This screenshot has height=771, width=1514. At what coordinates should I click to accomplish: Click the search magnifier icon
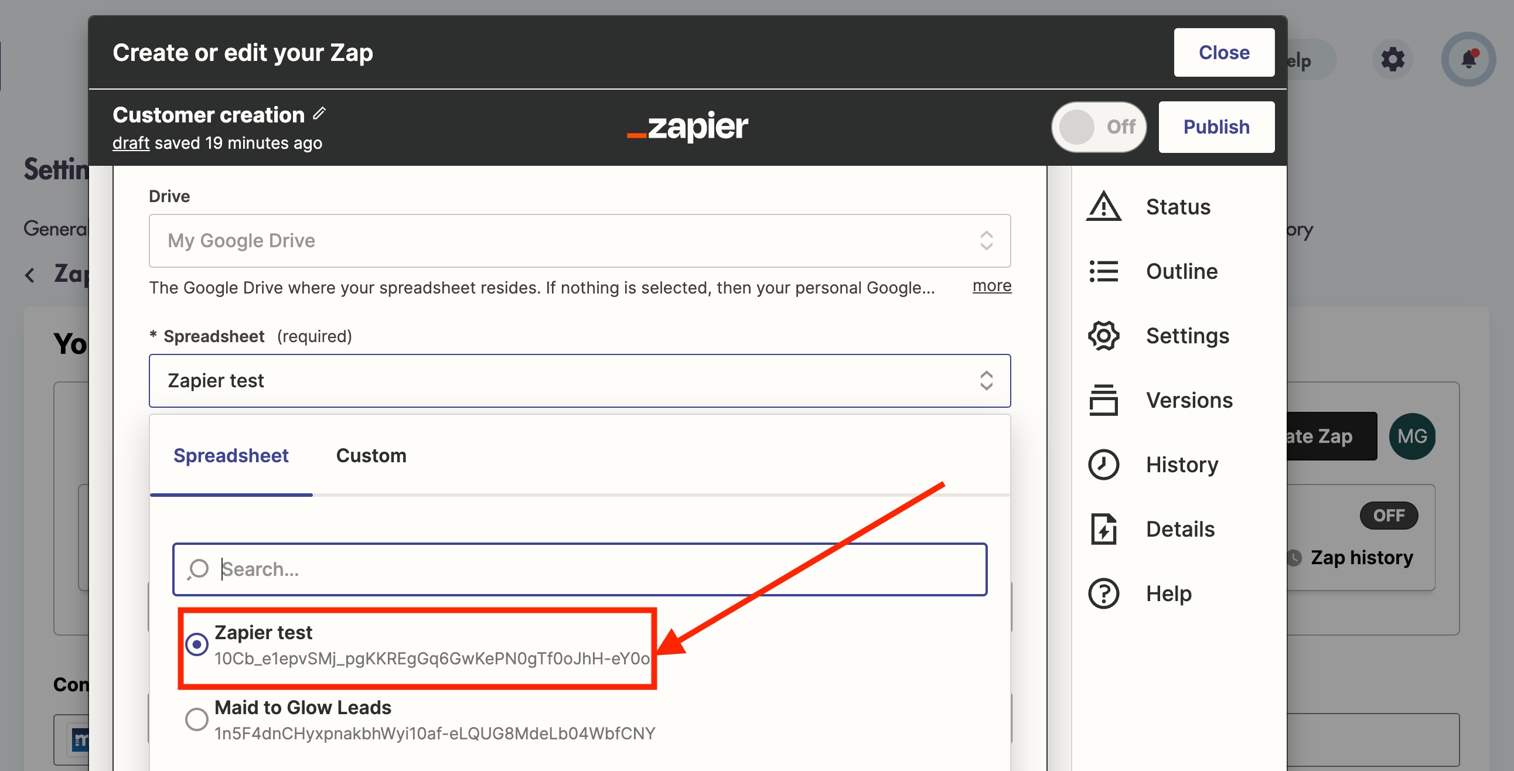198,569
